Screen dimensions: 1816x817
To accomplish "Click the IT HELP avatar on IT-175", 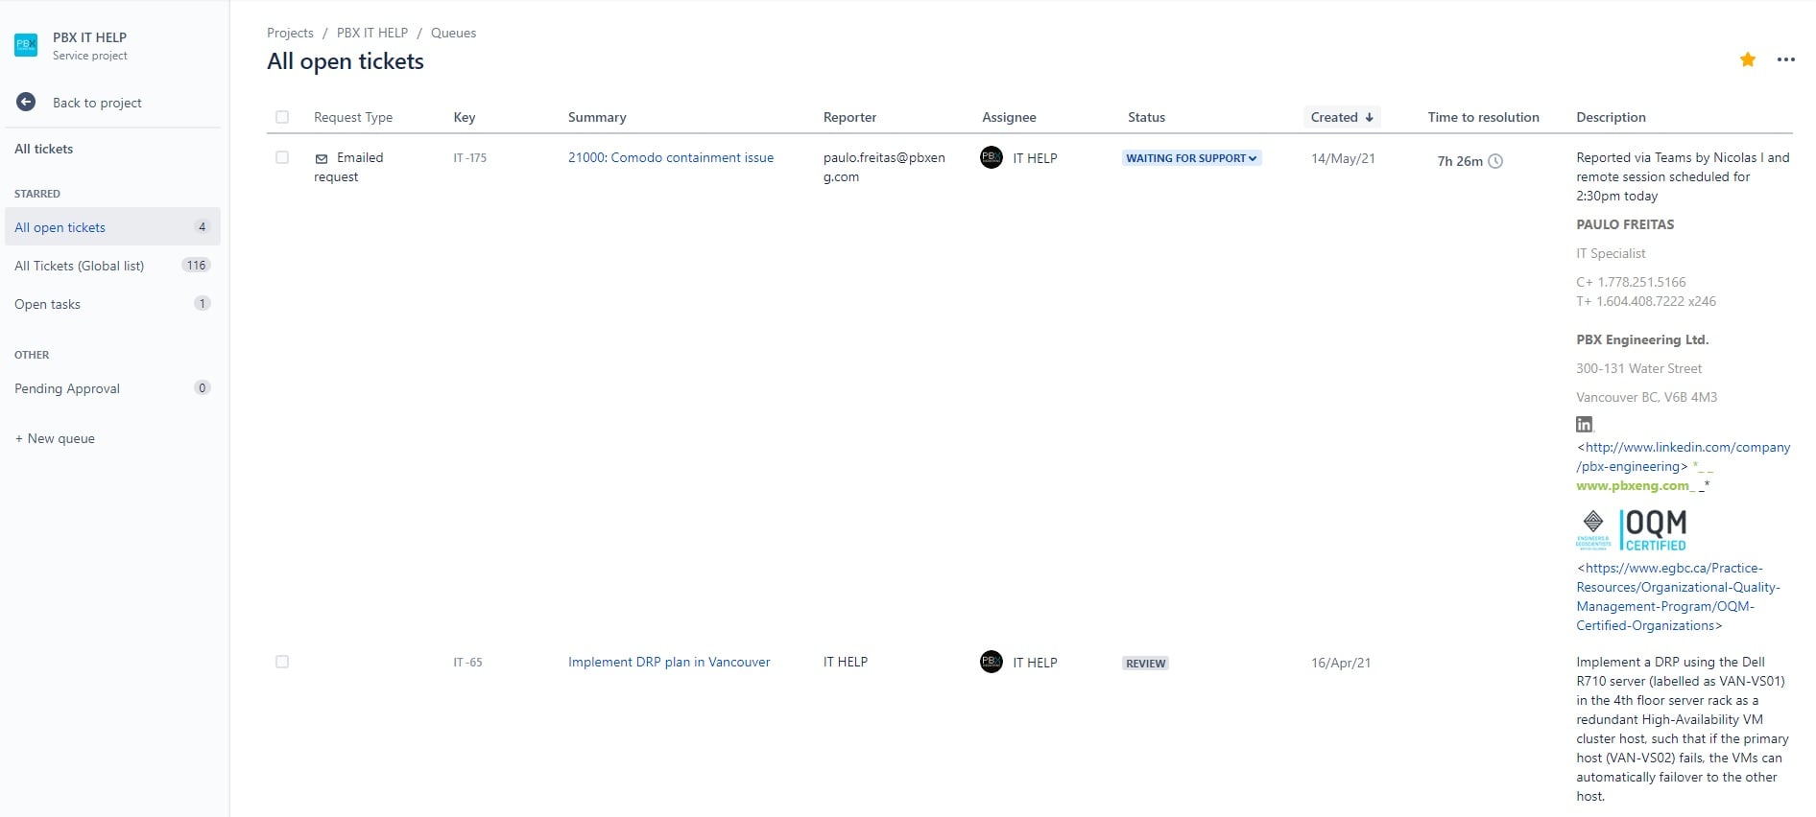I will (x=992, y=157).
